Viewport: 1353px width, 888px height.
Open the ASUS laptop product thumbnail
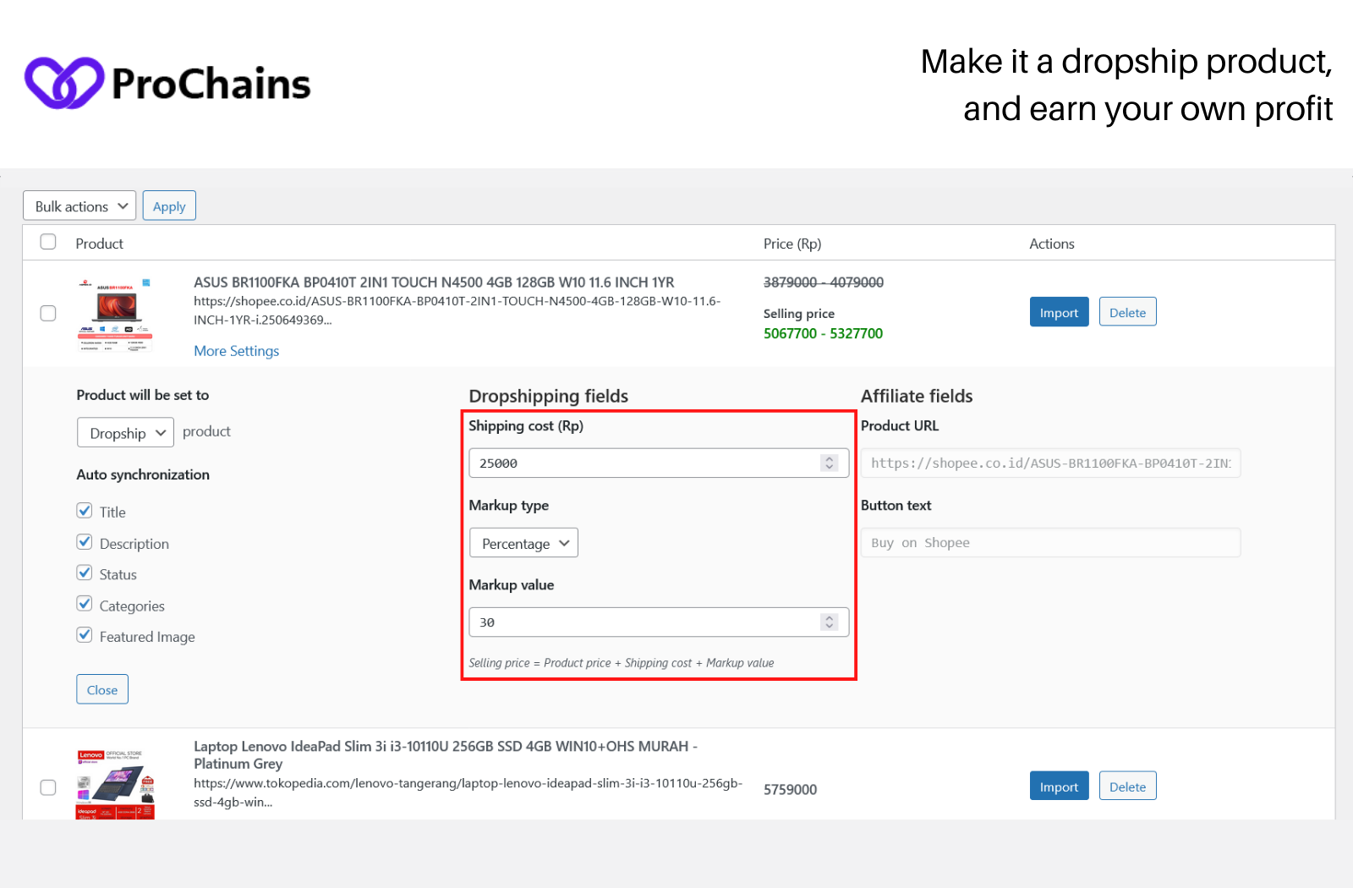click(x=115, y=314)
